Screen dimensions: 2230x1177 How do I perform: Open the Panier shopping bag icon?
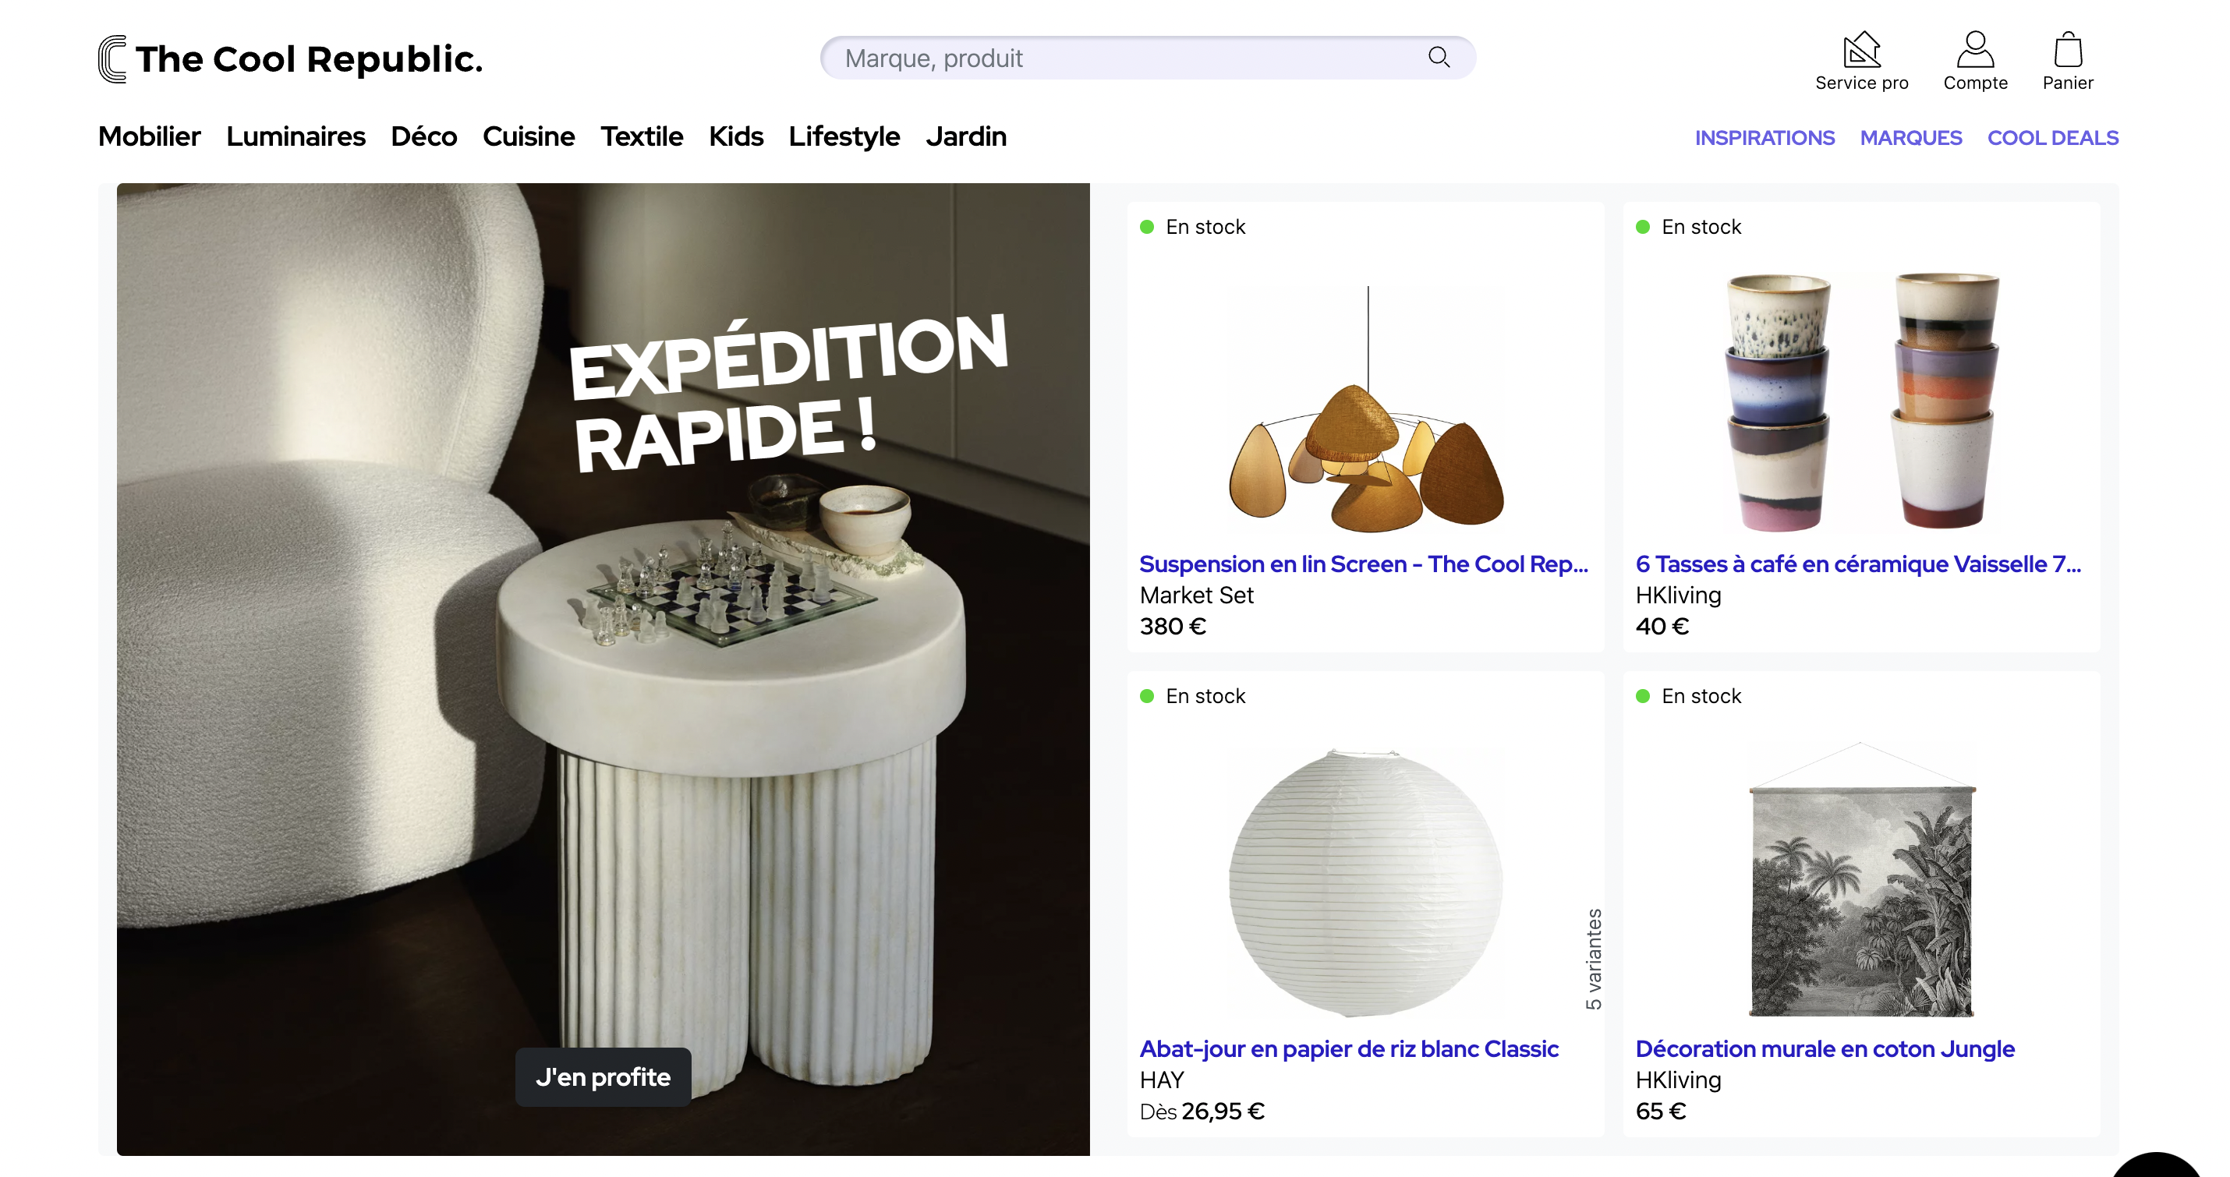tap(2067, 49)
